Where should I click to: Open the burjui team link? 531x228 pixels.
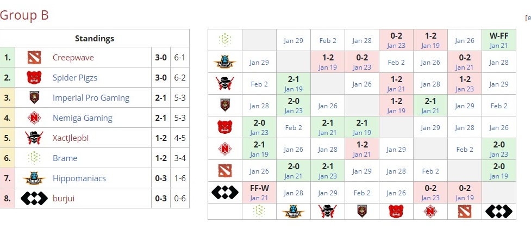click(64, 199)
